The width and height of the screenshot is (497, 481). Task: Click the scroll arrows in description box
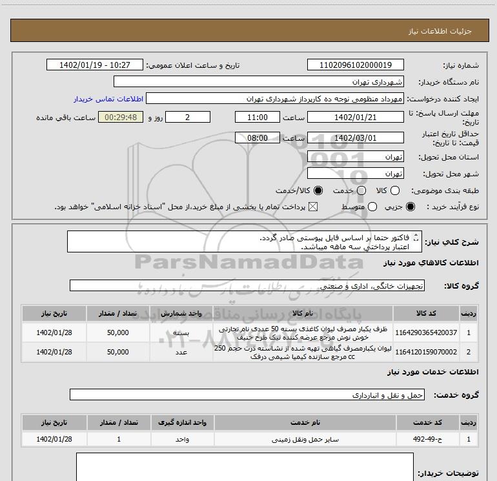pyautogui.click(x=415, y=241)
